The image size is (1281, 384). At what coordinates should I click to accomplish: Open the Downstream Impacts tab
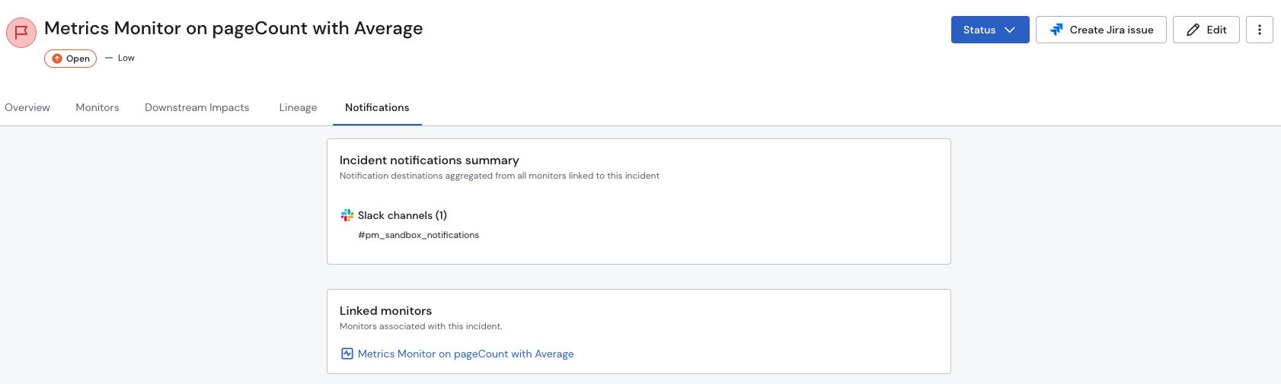[x=197, y=107]
